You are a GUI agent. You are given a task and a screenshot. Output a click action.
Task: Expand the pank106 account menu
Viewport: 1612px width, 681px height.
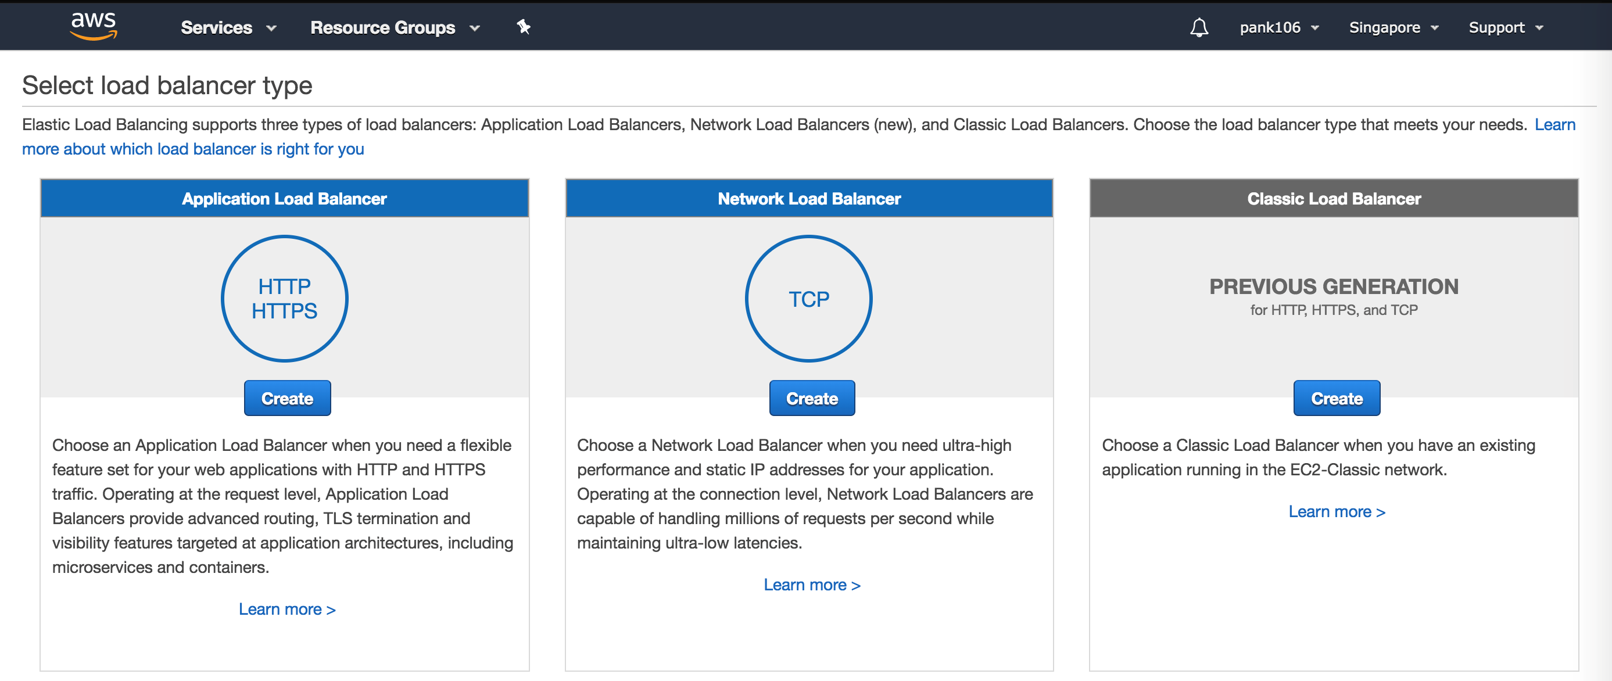point(1278,27)
